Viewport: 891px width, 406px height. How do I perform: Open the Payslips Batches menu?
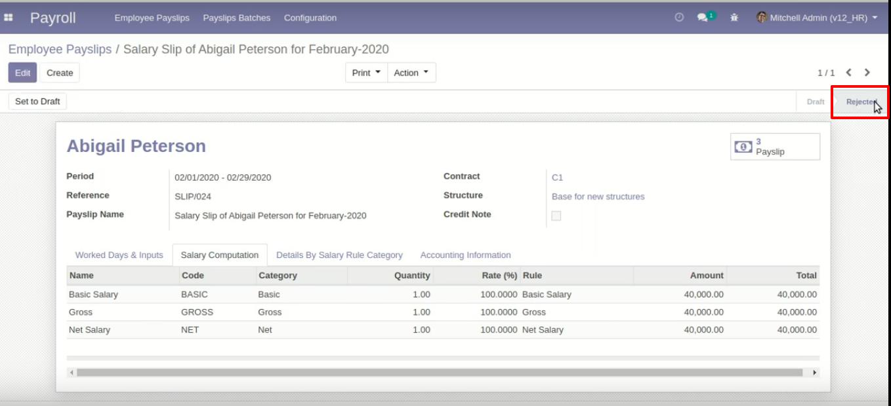pyautogui.click(x=236, y=18)
